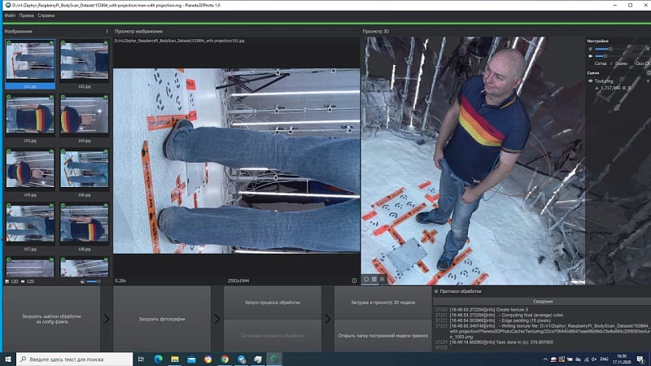Click the volume icon in system tray
The width and height of the screenshot is (651, 366).
click(594, 359)
